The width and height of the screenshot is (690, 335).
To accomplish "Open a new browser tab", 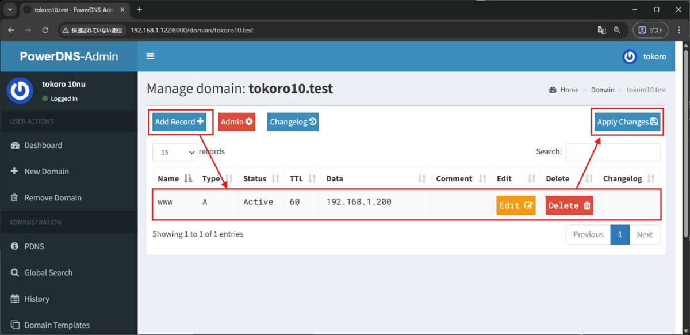I will (x=139, y=9).
